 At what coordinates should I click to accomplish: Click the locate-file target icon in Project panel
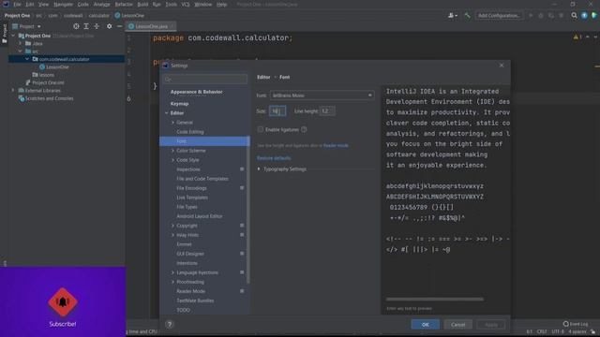76,26
